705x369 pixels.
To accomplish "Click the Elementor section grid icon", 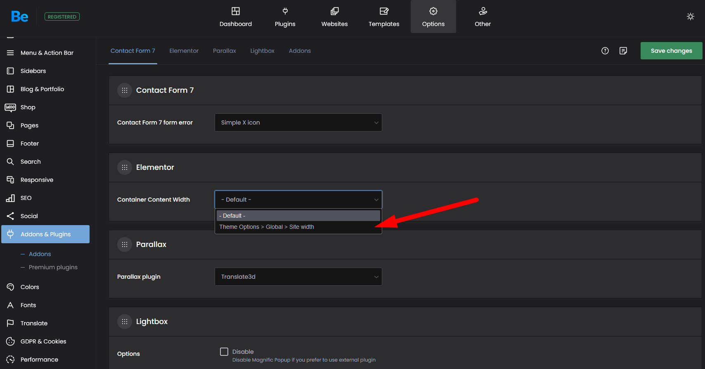I will [125, 167].
